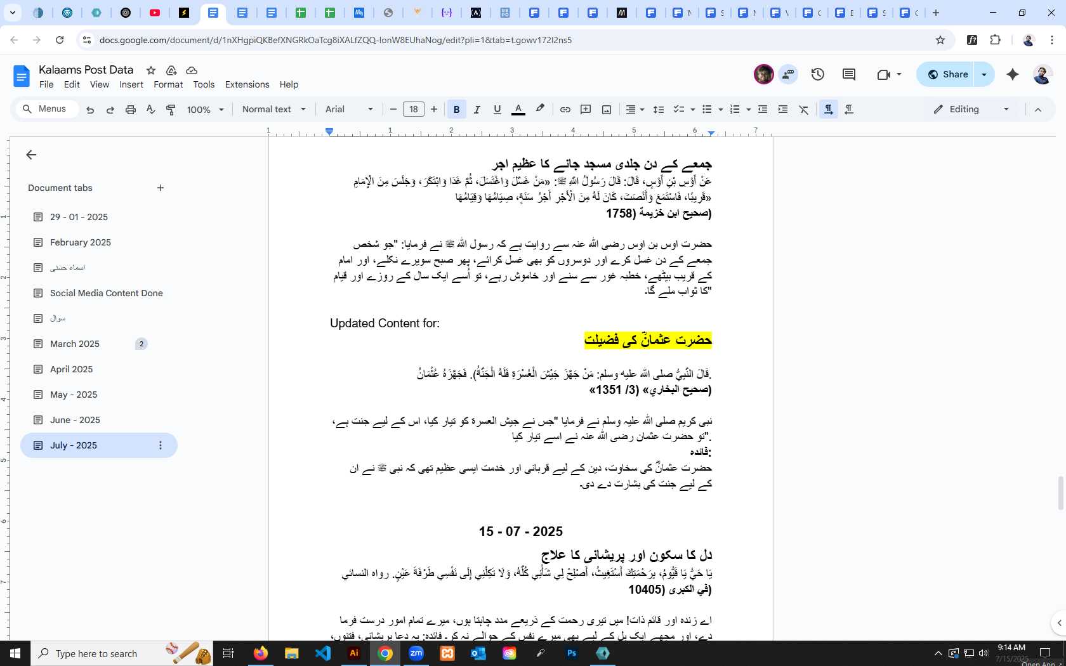This screenshot has width=1066, height=666.
Task: Star the Kalaams Post Data document
Action: click(151, 70)
